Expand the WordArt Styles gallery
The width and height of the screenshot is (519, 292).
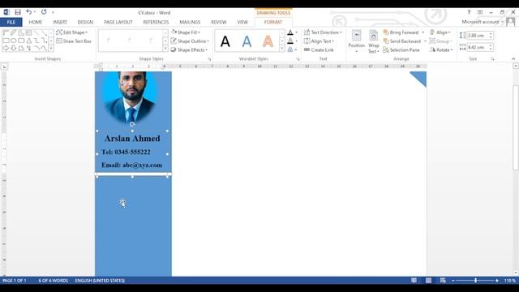click(x=282, y=49)
